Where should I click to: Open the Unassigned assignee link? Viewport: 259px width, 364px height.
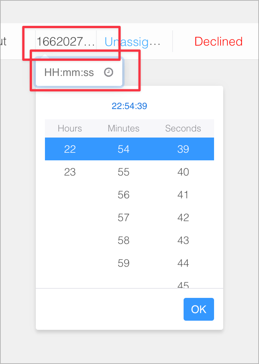[x=133, y=41]
